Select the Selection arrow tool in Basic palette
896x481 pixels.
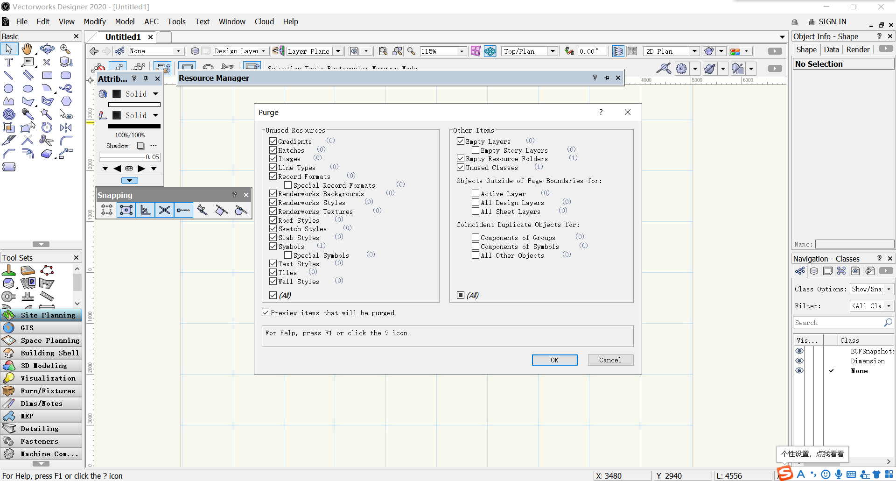click(x=9, y=49)
